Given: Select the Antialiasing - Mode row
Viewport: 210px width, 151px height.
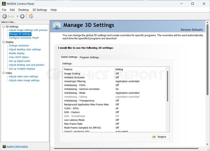Looking at the screenshot, I should tap(115, 93).
